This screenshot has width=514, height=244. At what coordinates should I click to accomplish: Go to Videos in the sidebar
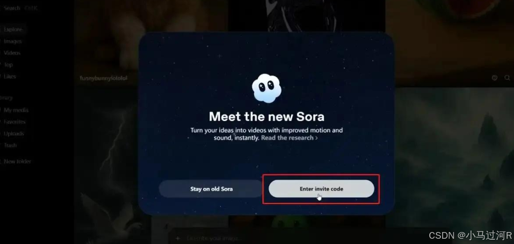point(12,53)
